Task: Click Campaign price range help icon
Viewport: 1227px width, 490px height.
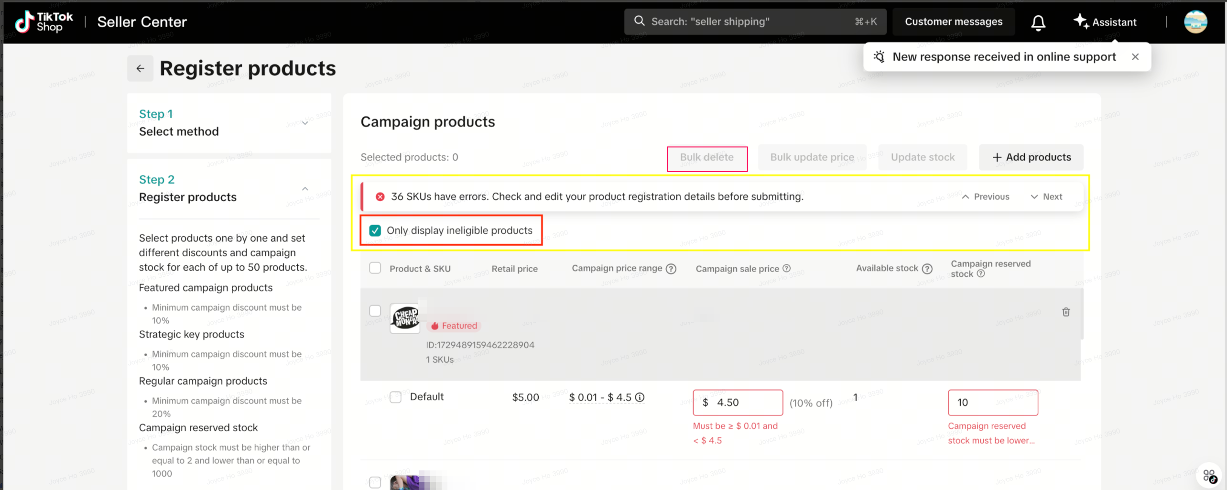Action: (x=671, y=269)
